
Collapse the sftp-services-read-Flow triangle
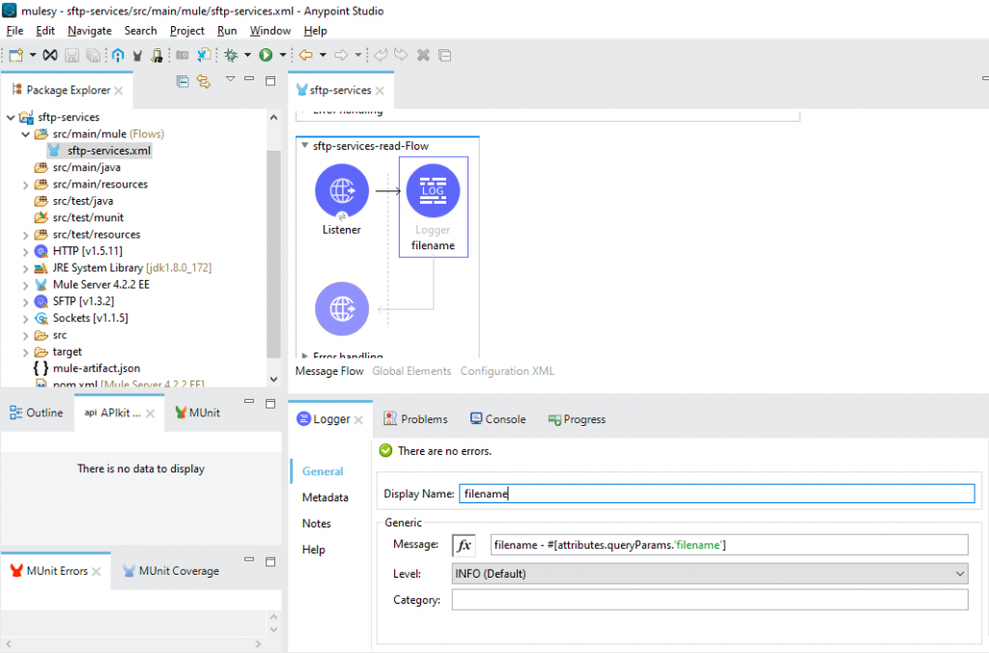pyautogui.click(x=305, y=147)
